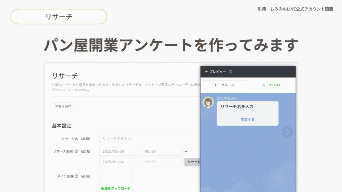Click the 画像をアップロード link
342x192 pixels.
coord(116,188)
